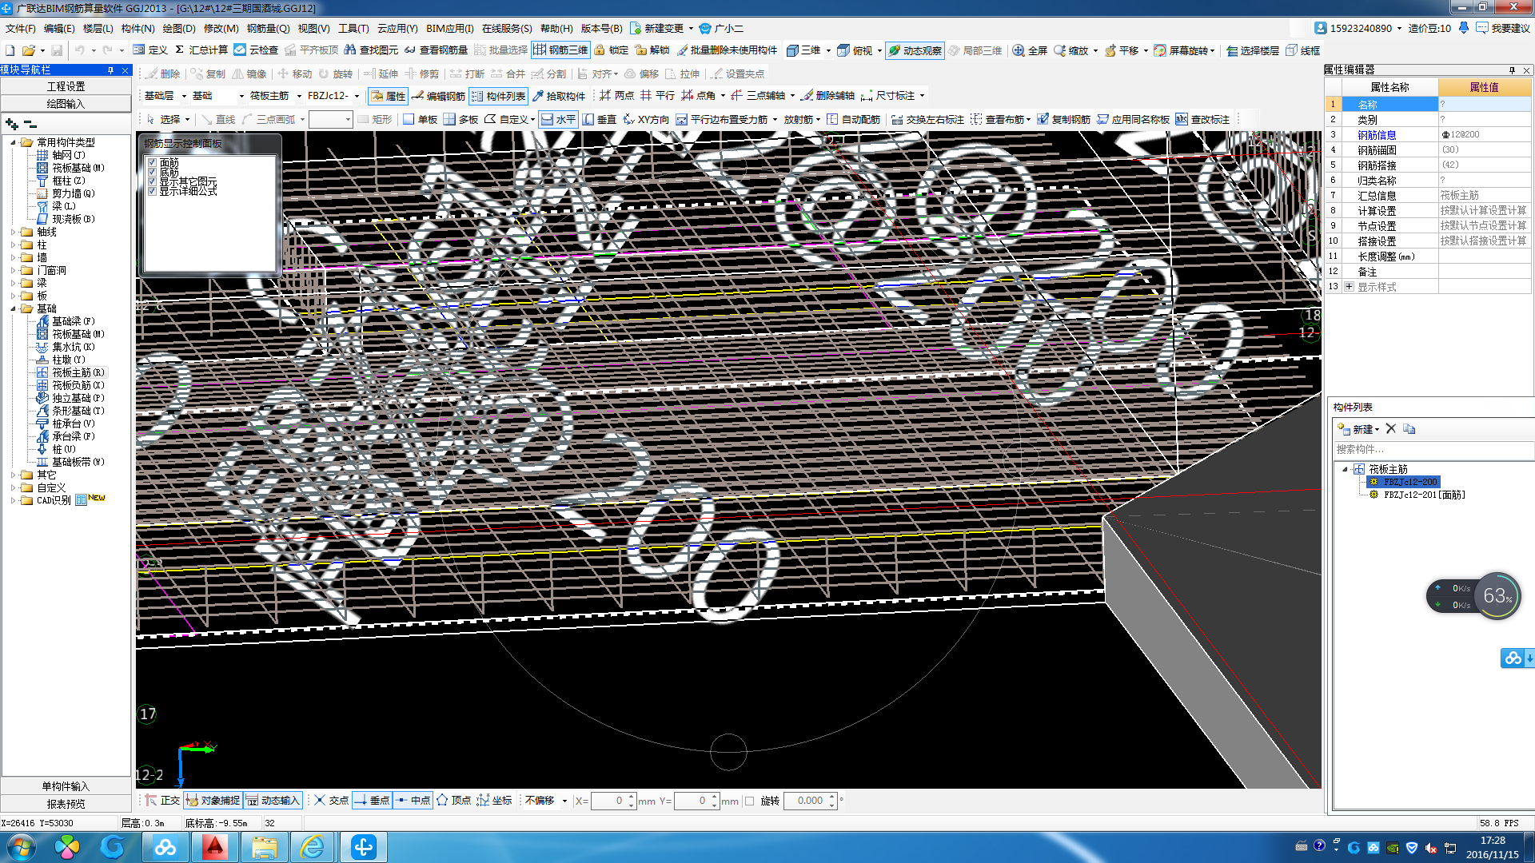Click the 汇总计算 sum calculation tool
1535x863 pixels.
(201, 50)
